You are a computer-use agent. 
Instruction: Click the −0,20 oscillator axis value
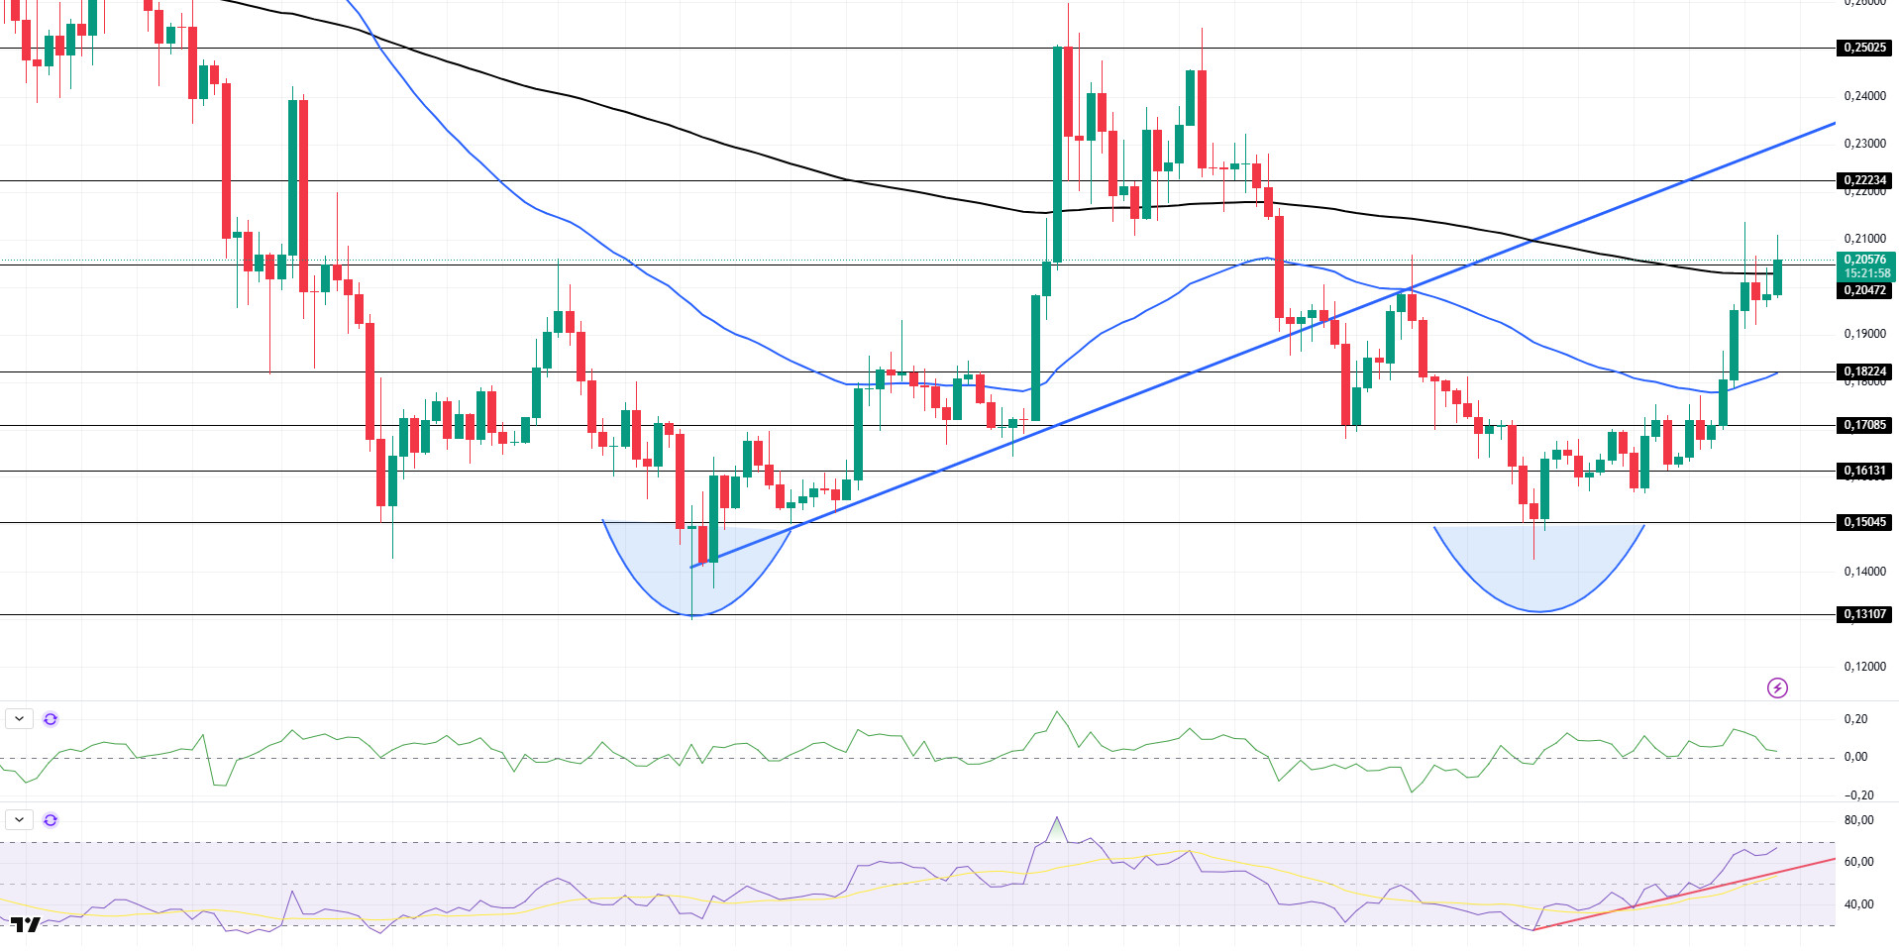tap(1858, 795)
